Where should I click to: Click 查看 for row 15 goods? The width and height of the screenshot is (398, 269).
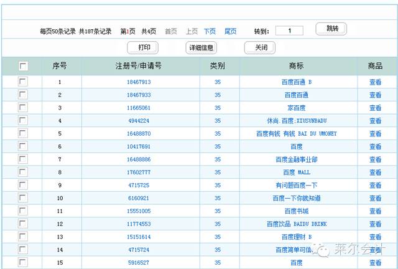(x=376, y=263)
